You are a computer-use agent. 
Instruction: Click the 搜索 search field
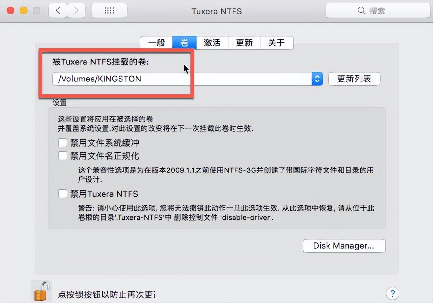pyautogui.click(x=378, y=11)
